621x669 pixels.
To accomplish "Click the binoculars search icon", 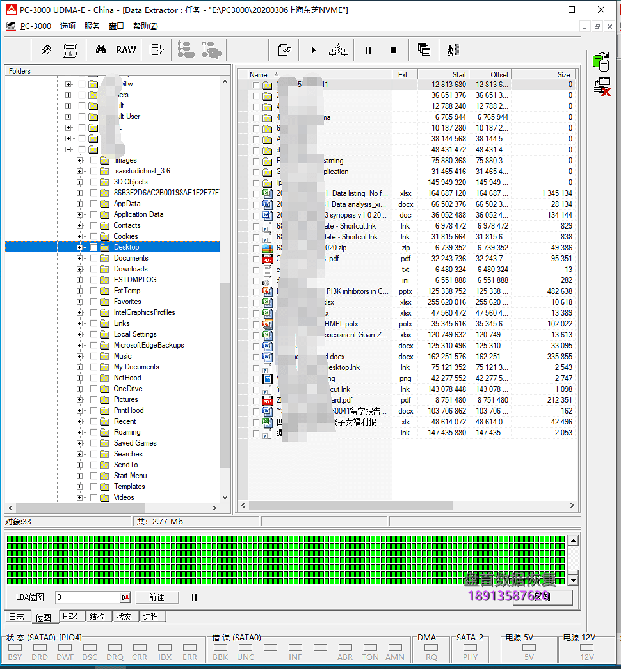I will 101,49.
